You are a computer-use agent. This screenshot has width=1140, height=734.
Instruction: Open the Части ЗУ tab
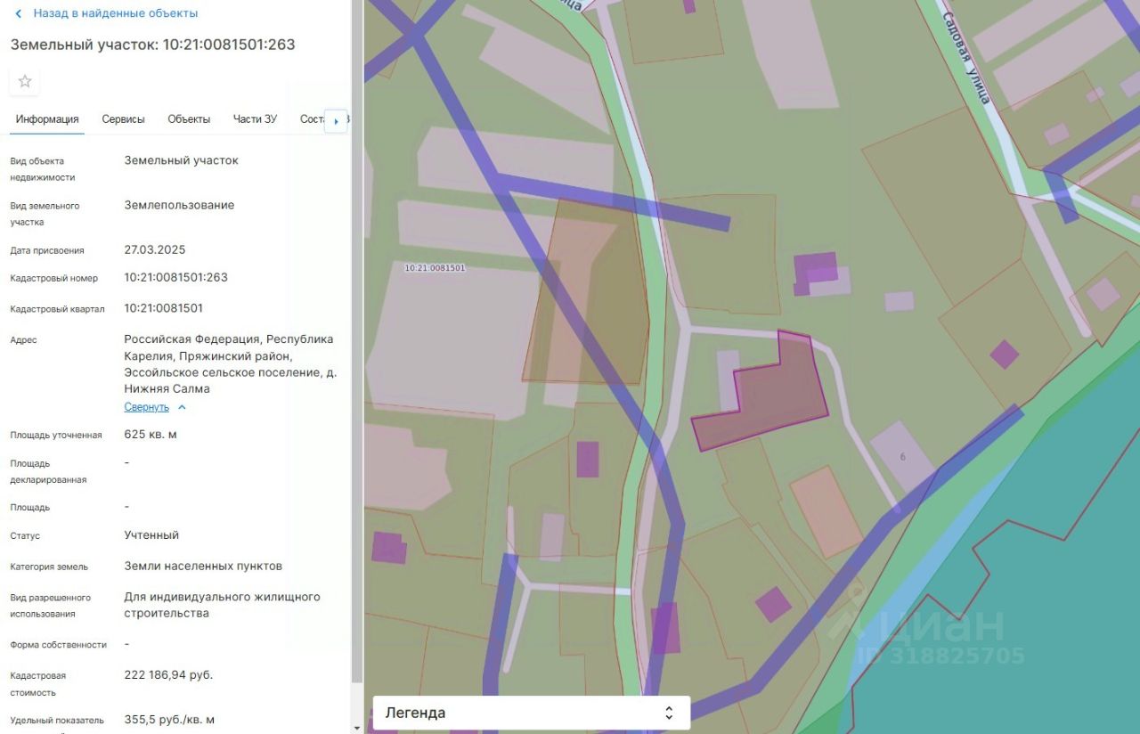[255, 119]
